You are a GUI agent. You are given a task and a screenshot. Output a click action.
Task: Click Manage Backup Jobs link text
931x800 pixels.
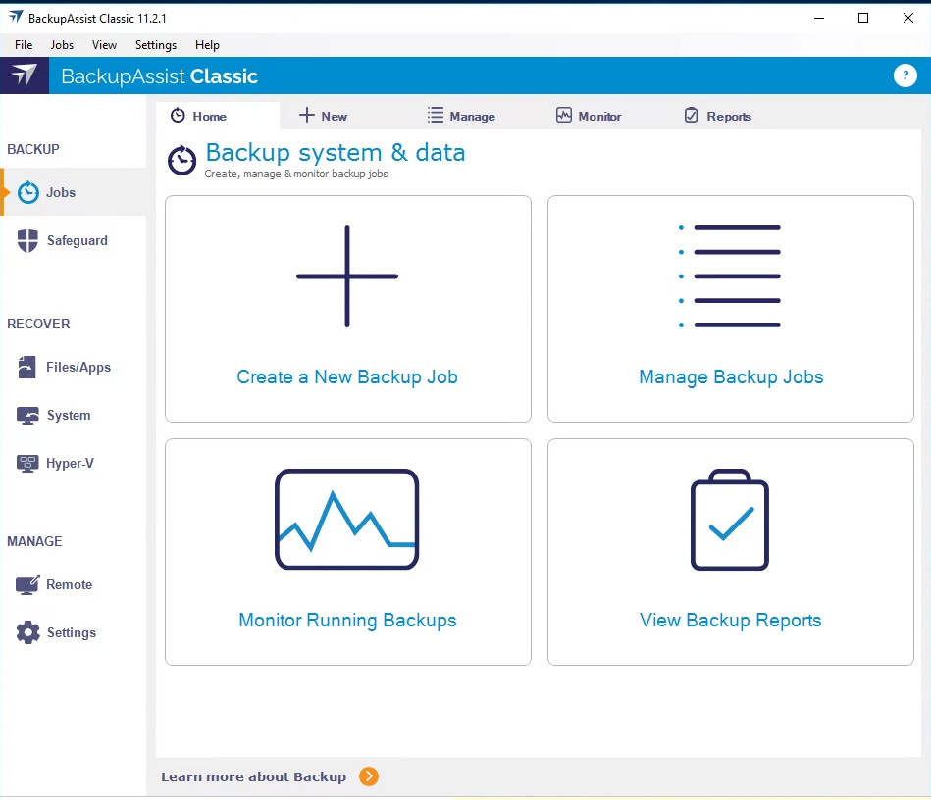[731, 377]
